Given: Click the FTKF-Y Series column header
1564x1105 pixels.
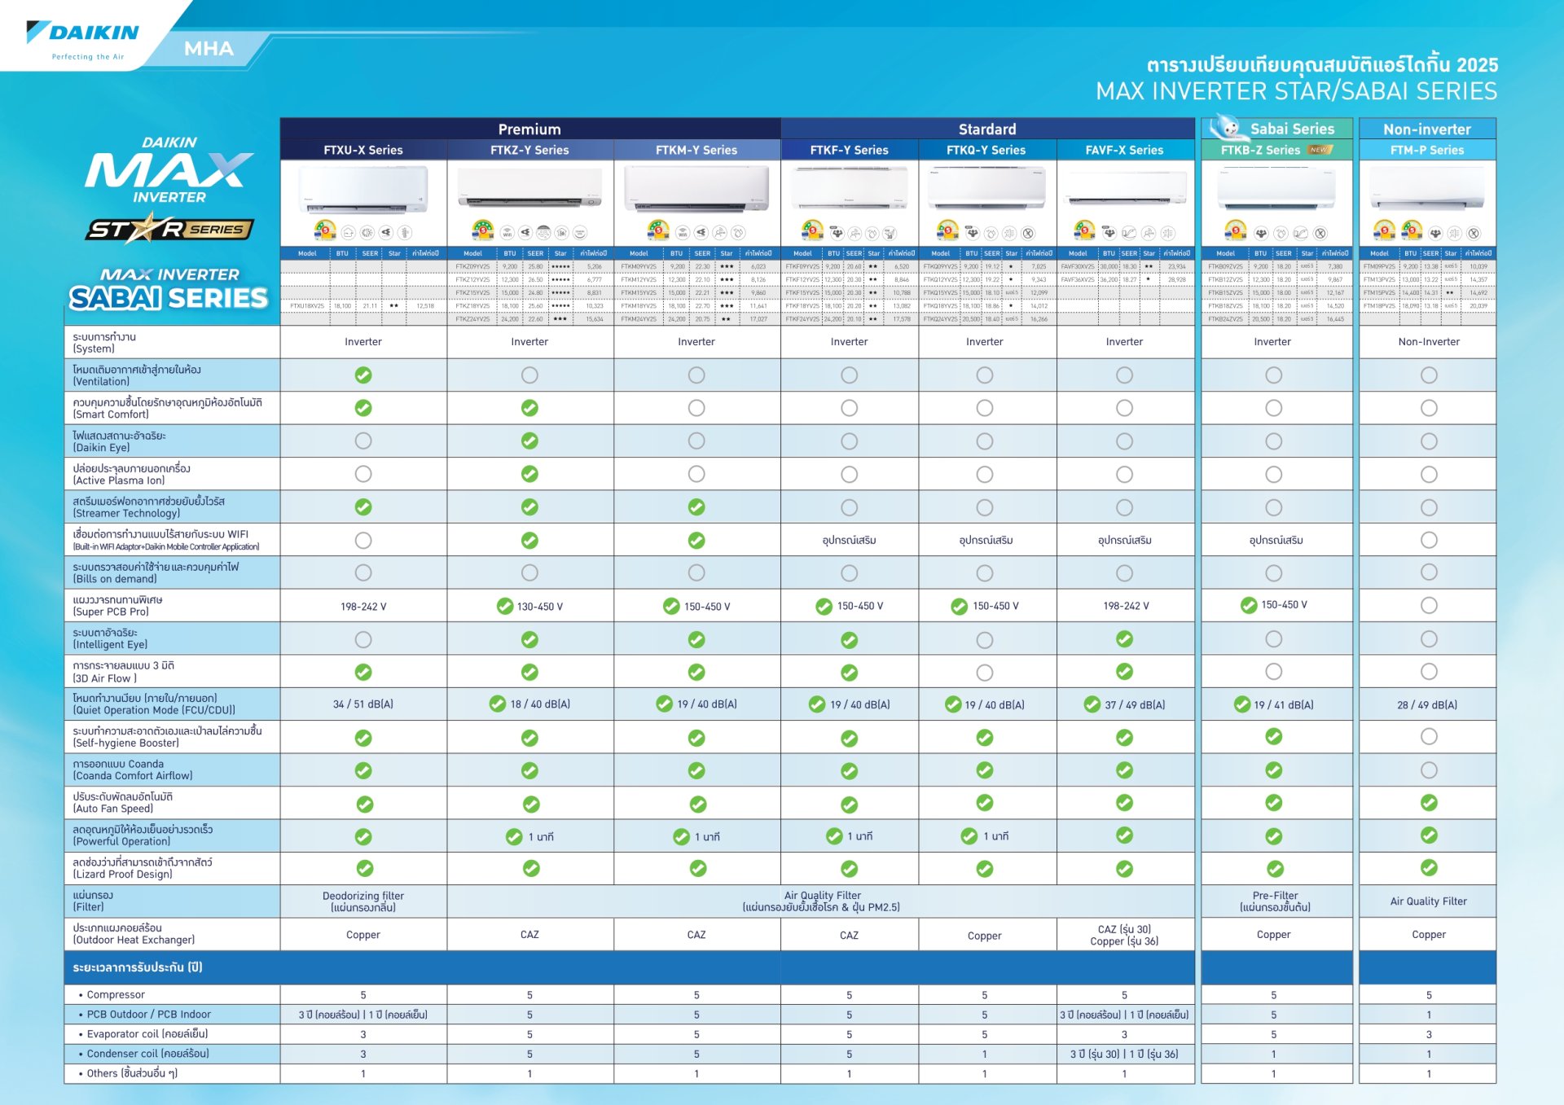Looking at the screenshot, I should [849, 150].
